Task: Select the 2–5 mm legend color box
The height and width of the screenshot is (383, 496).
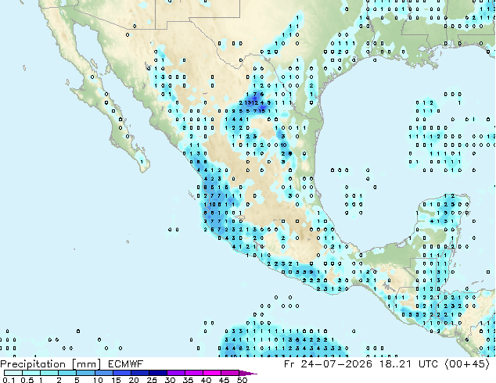Action: [67, 373]
